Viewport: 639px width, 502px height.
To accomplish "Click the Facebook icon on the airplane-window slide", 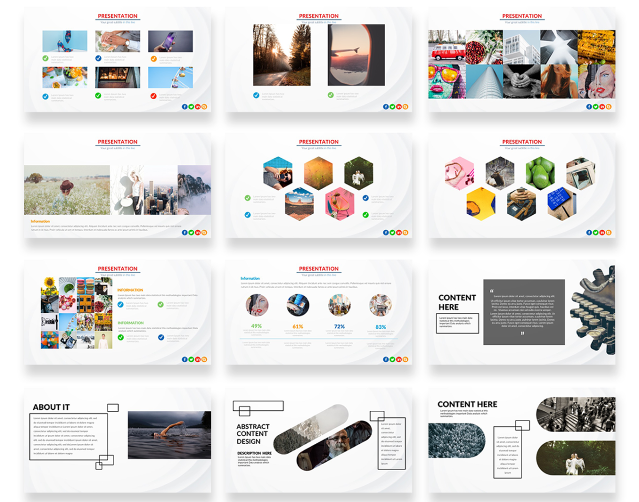I will click(386, 106).
